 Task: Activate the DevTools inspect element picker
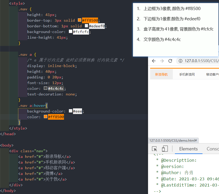[155, 149]
